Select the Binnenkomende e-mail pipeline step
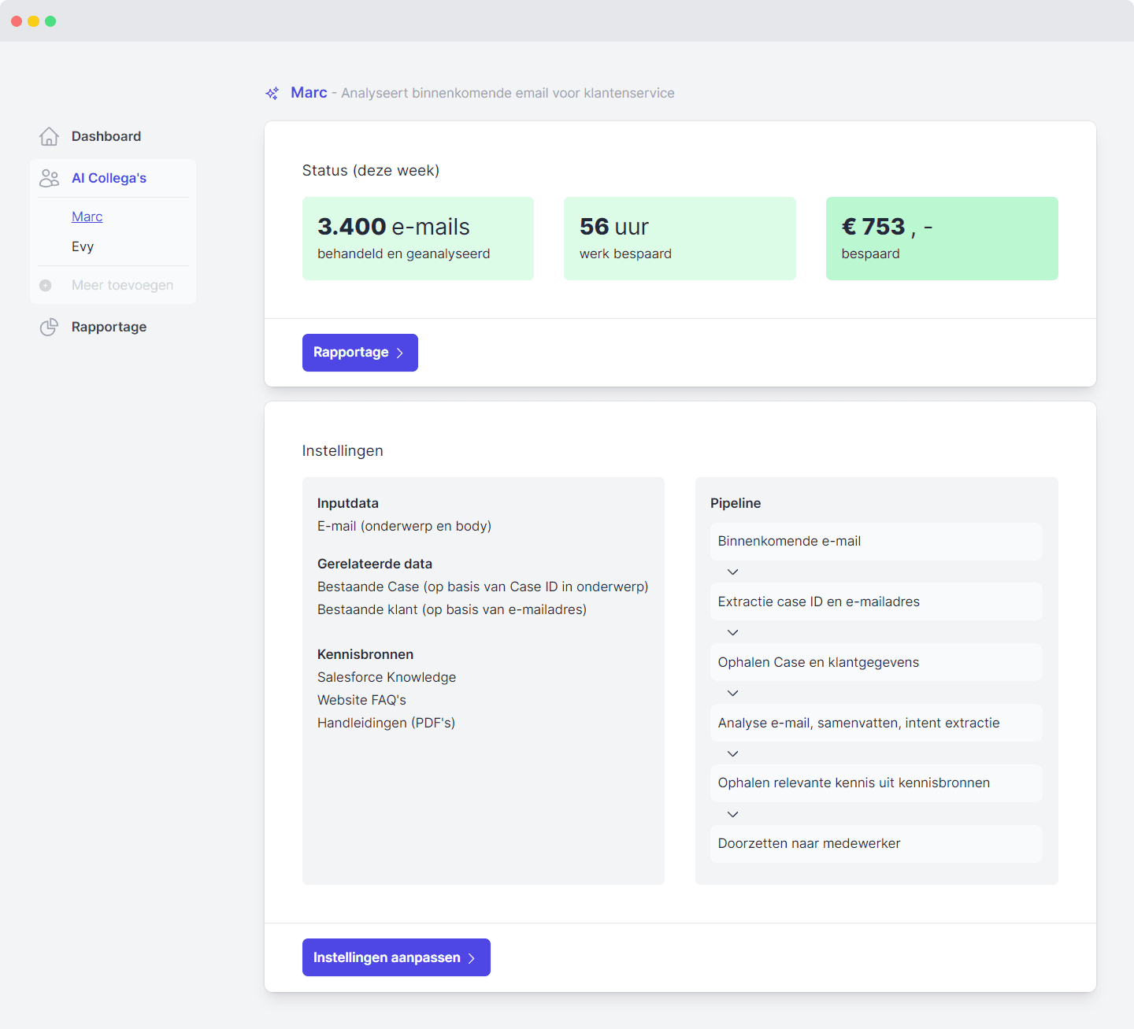The width and height of the screenshot is (1134, 1029). [x=876, y=542]
